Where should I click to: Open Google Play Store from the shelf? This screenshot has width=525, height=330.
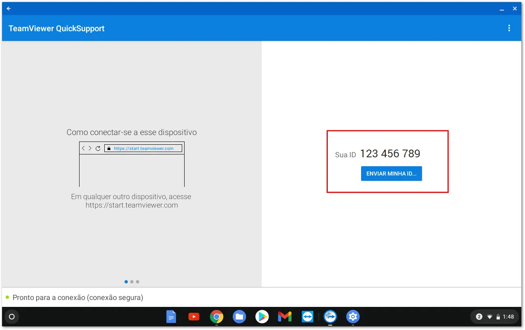point(262,317)
